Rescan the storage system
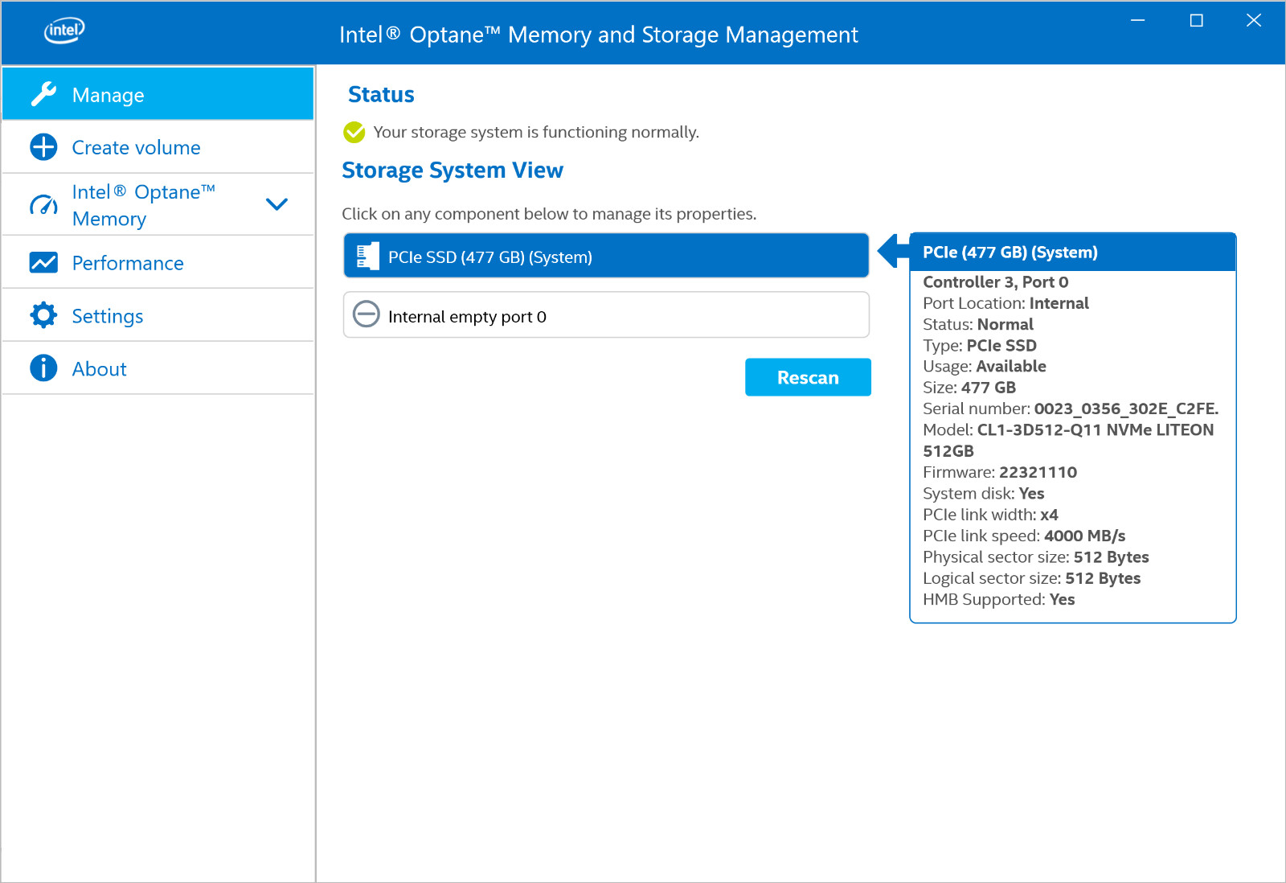 [808, 377]
